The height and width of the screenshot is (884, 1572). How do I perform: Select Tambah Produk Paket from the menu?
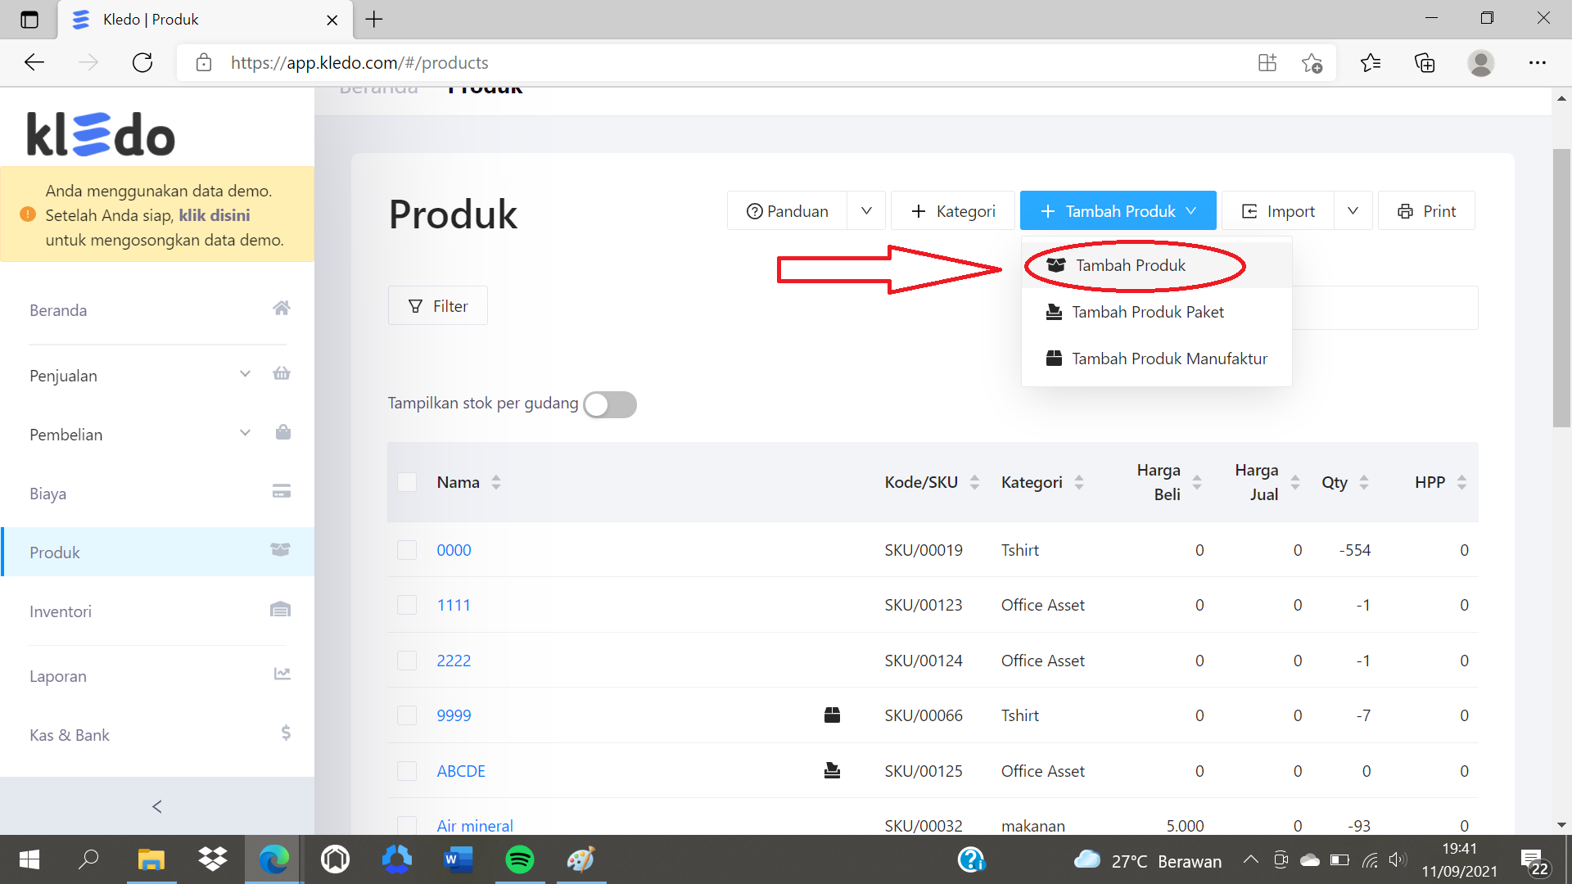coord(1148,311)
